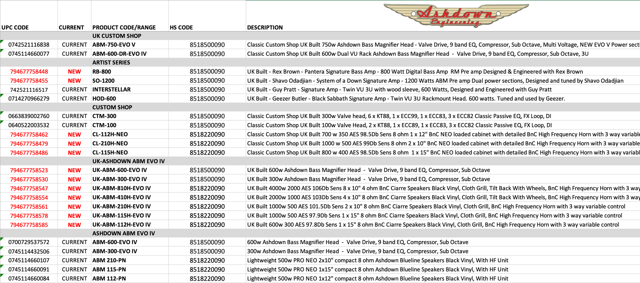
Task: Click the CUSTOM SHOP section heading
Action: click(x=112, y=107)
